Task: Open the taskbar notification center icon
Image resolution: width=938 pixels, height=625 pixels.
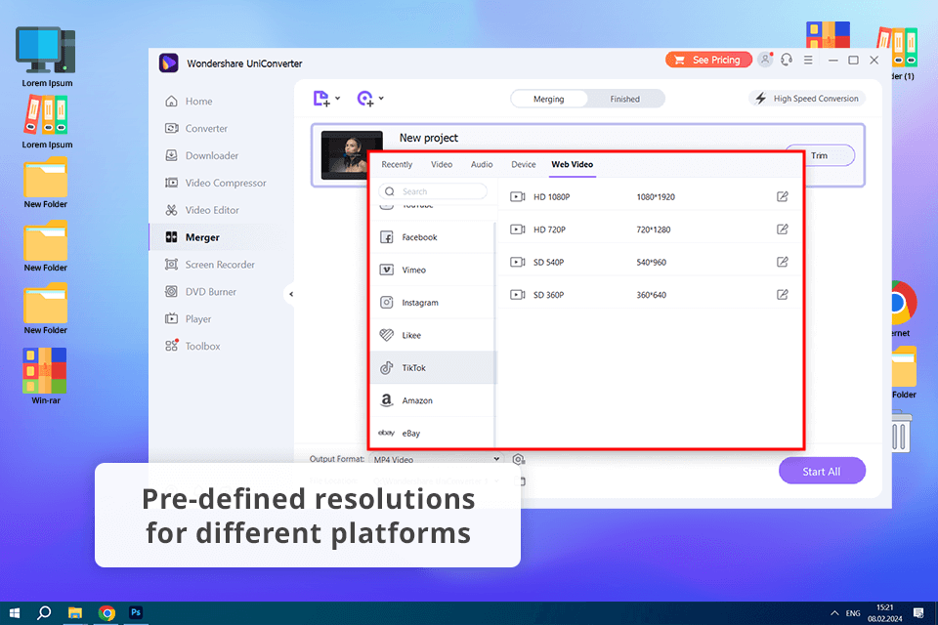Action: pyautogui.click(x=918, y=613)
